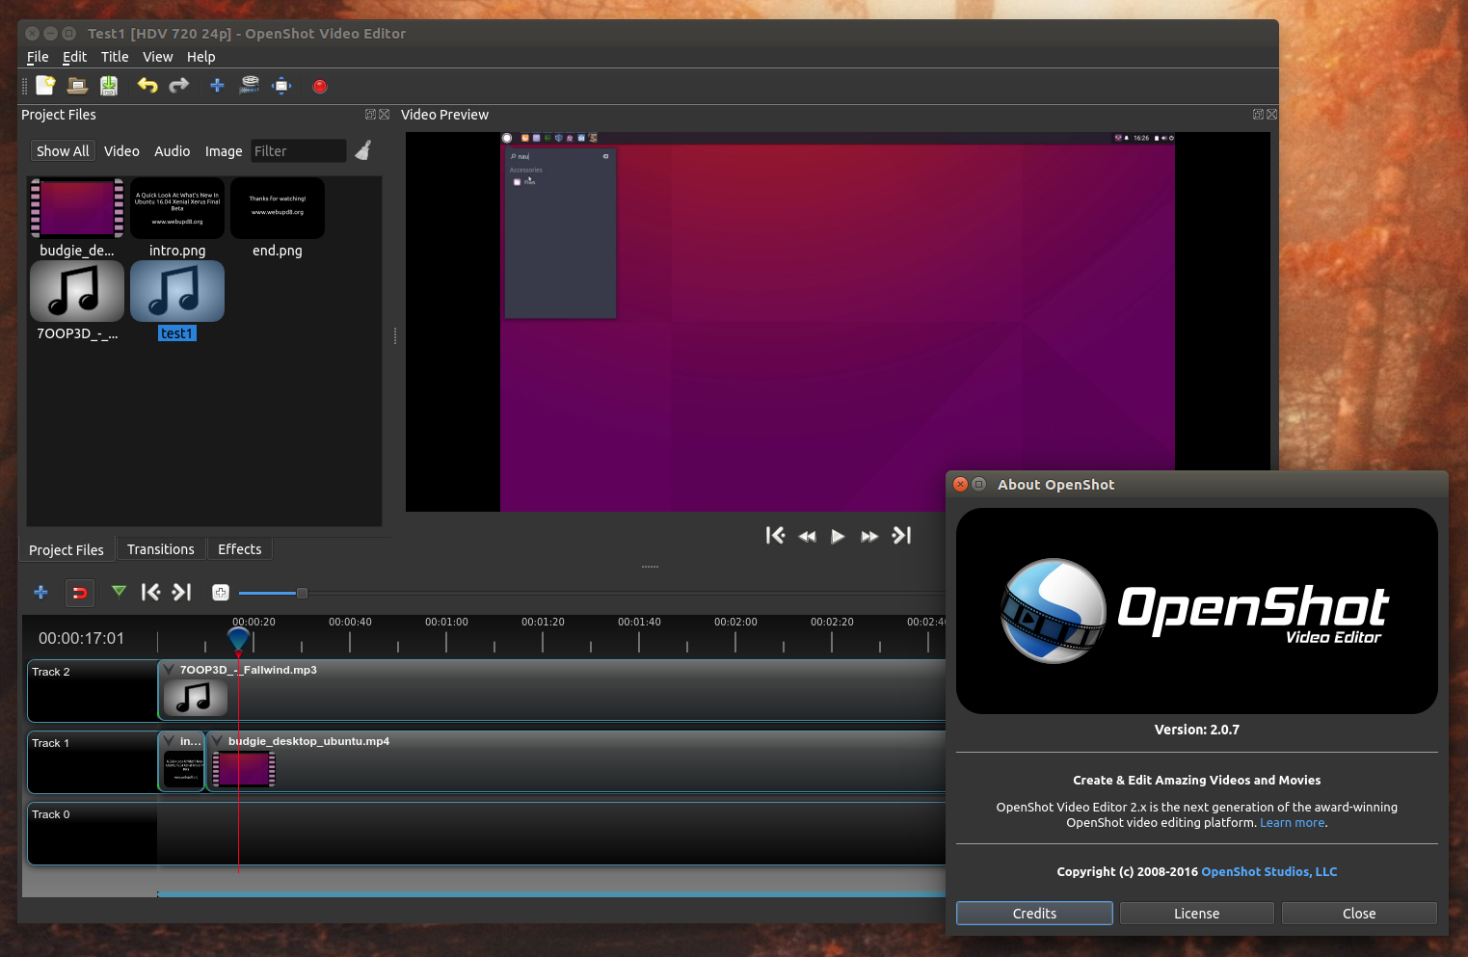This screenshot has width=1468, height=957.
Task: Open the File menu
Action: pyautogui.click(x=38, y=57)
